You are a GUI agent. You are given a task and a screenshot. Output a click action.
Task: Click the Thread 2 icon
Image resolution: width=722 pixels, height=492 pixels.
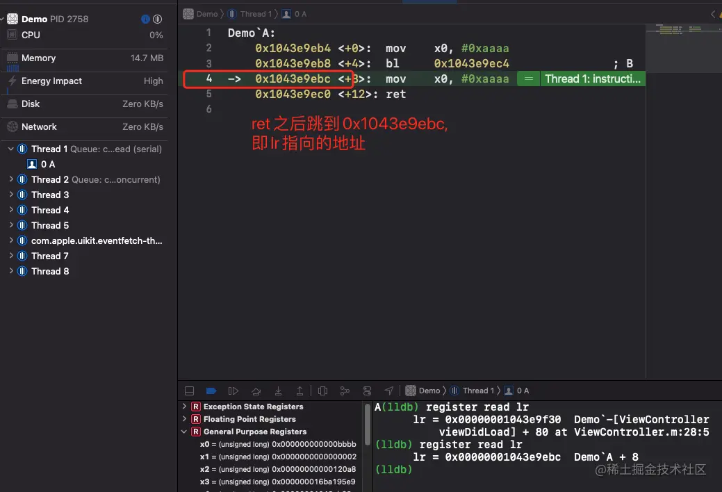coord(22,179)
